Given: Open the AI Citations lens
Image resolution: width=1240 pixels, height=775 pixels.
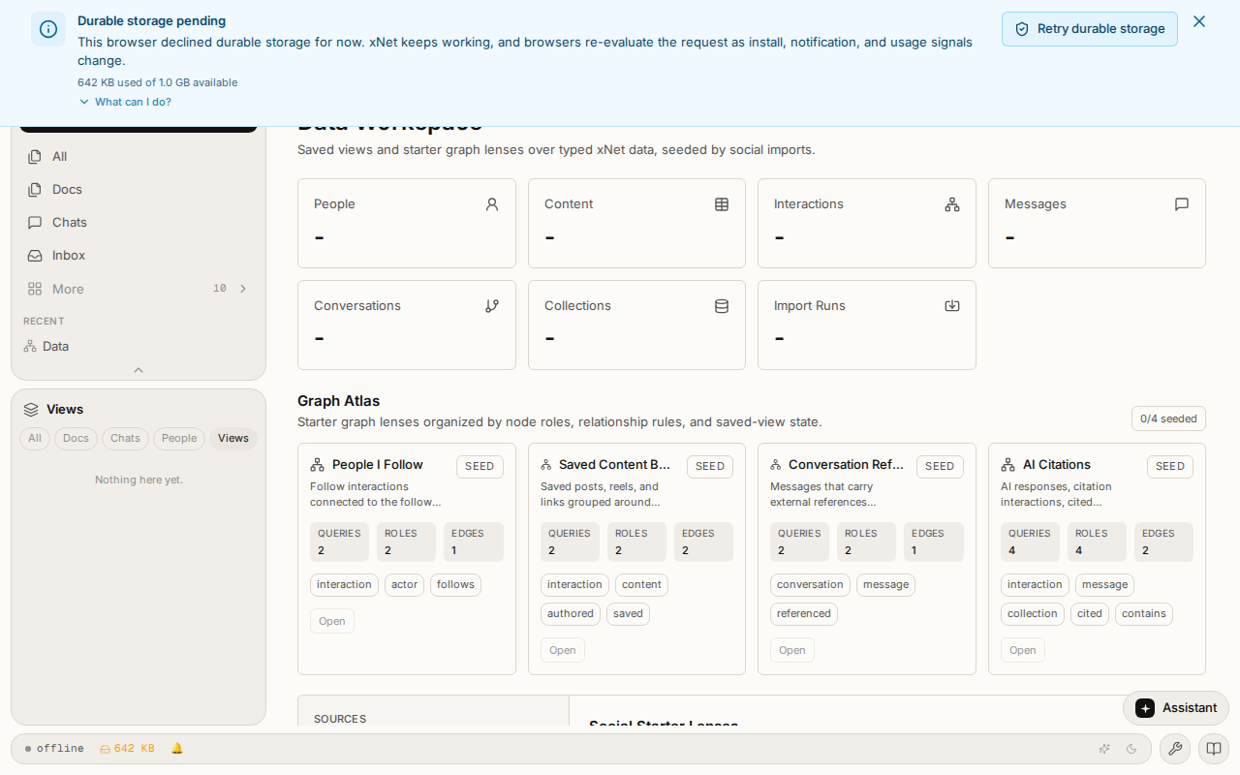Looking at the screenshot, I should (1022, 650).
